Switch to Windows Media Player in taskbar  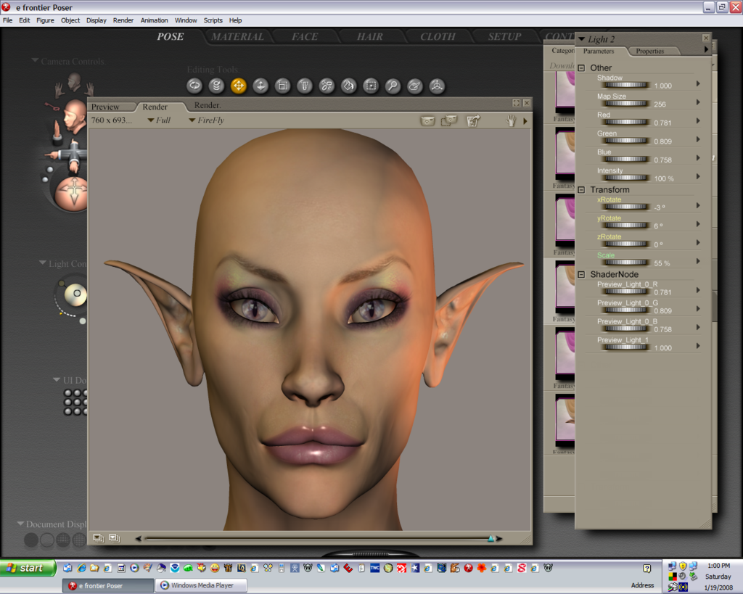(202, 585)
